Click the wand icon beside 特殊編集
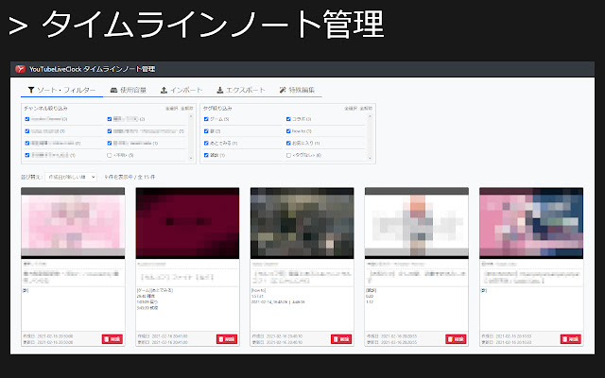This screenshot has height=378, width=605. click(x=284, y=90)
